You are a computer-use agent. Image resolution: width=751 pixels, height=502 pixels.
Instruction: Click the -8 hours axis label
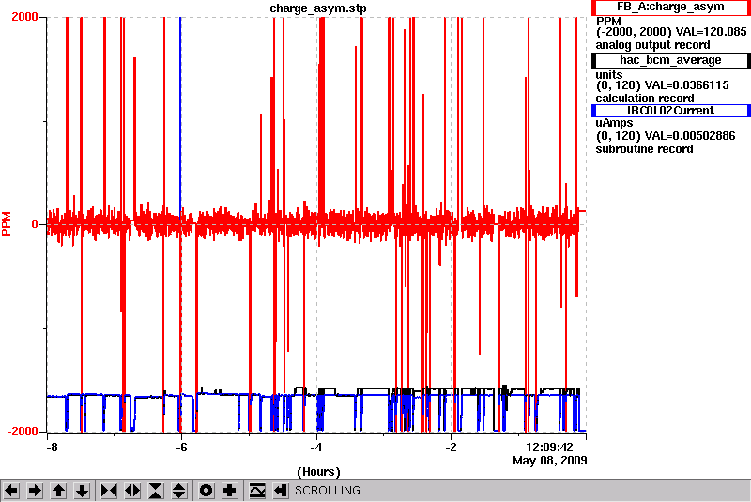point(52,448)
